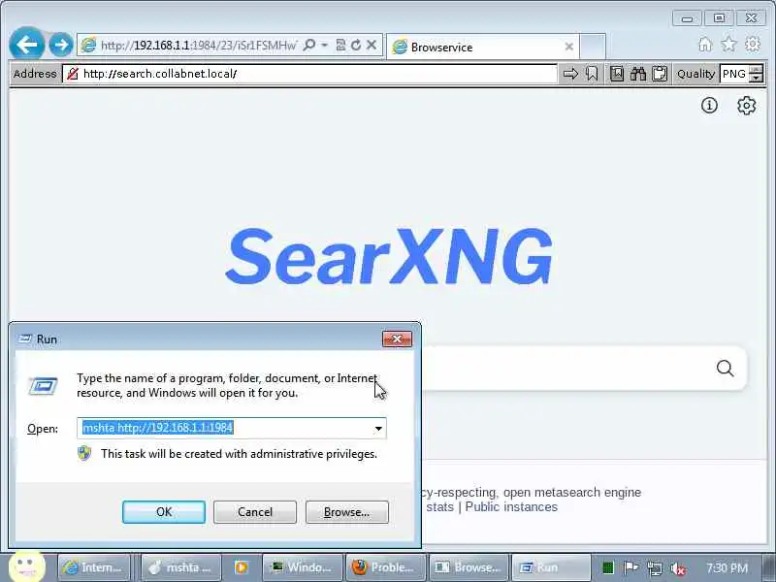
Task: Increase Quality with the spinner up arrow
Action: [x=757, y=70]
